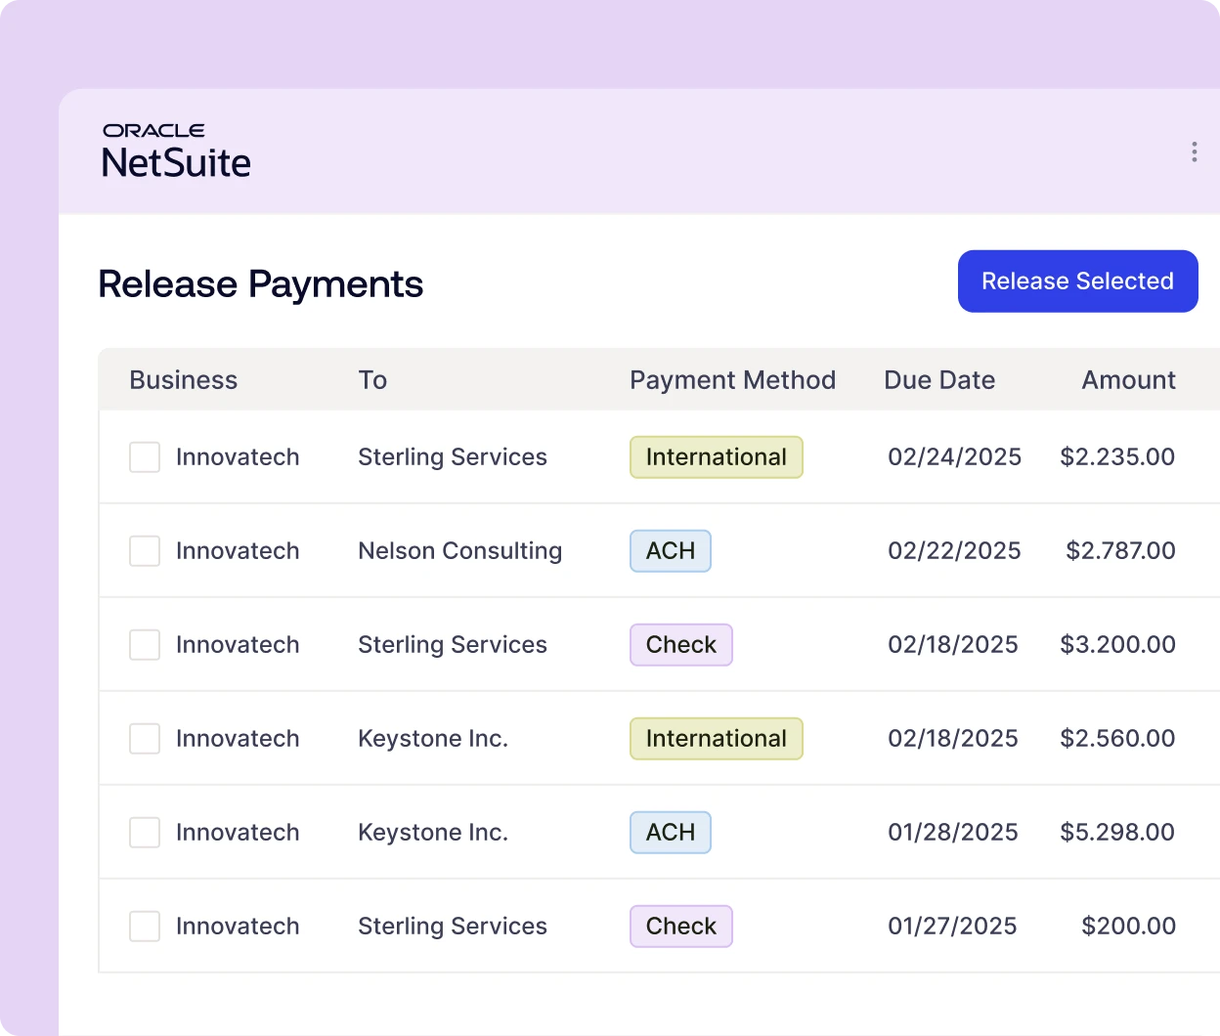Tick the checkbox for the $3.200.00 payment
Viewport: 1220px width, 1036px height.
[x=145, y=645]
